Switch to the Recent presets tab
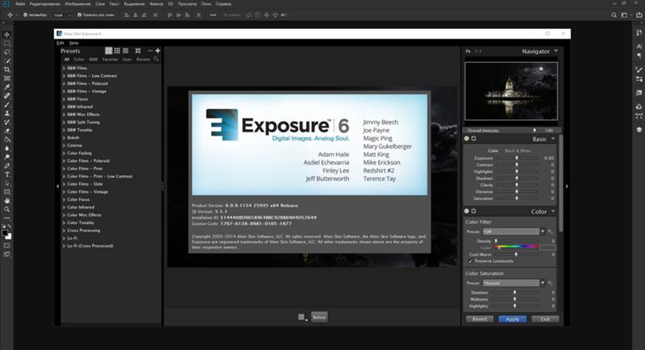The height and width of the screenshot is (350, 645). point(144,59)
